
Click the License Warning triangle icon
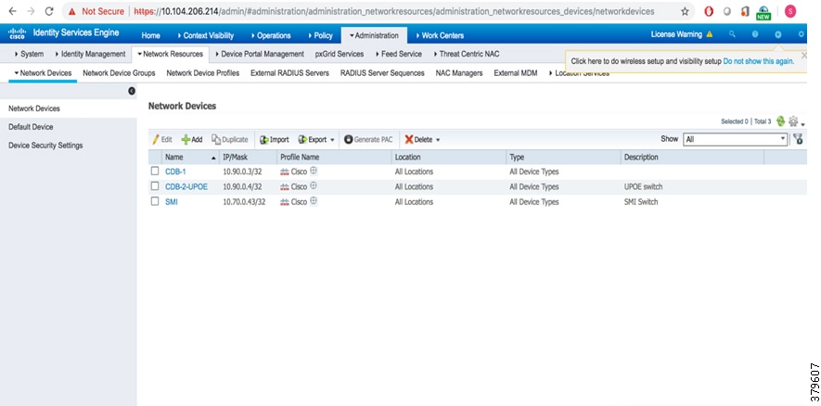click(710, 34)
